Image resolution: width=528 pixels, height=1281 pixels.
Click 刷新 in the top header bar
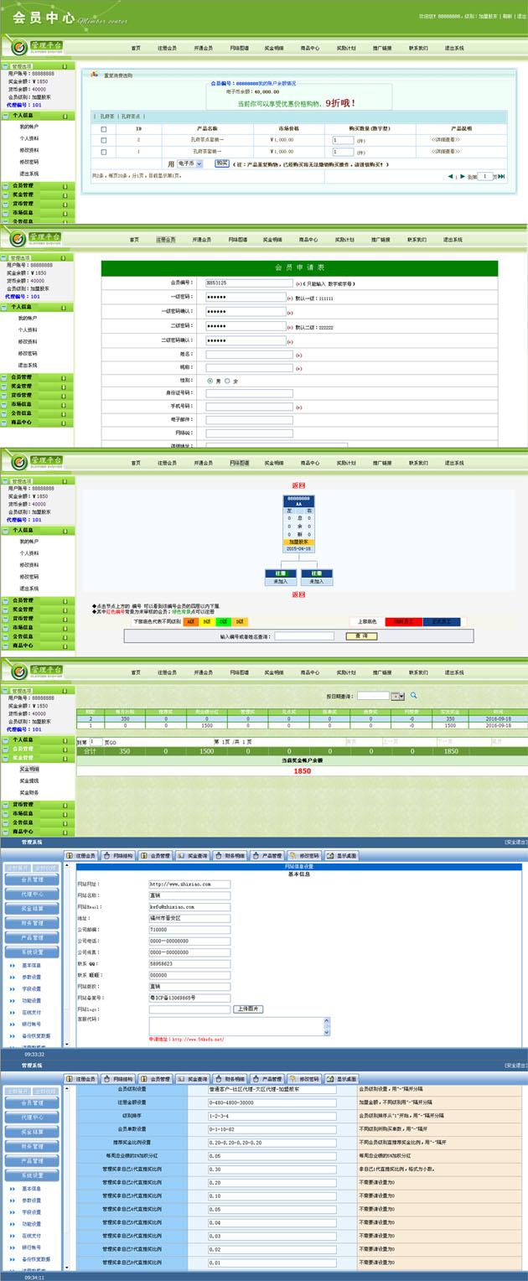pyautogui.click(x=507, y=16)
